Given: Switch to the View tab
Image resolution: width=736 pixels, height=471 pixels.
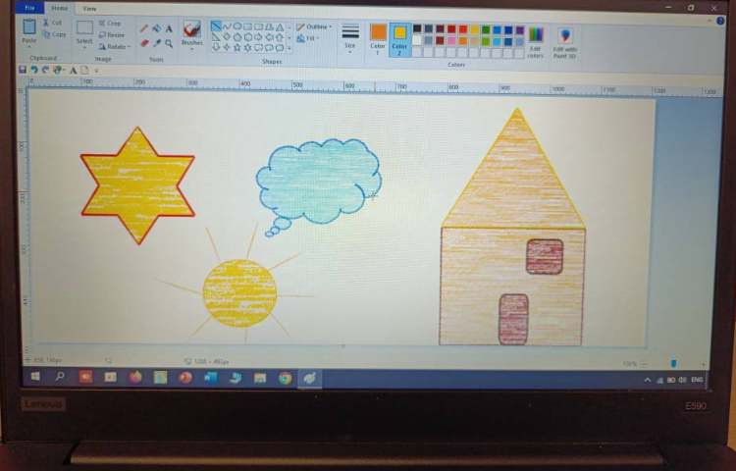Looking at the screenshot, I should 89,8.
